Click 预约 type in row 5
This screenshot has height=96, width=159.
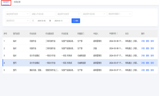[x=15, y=70]
